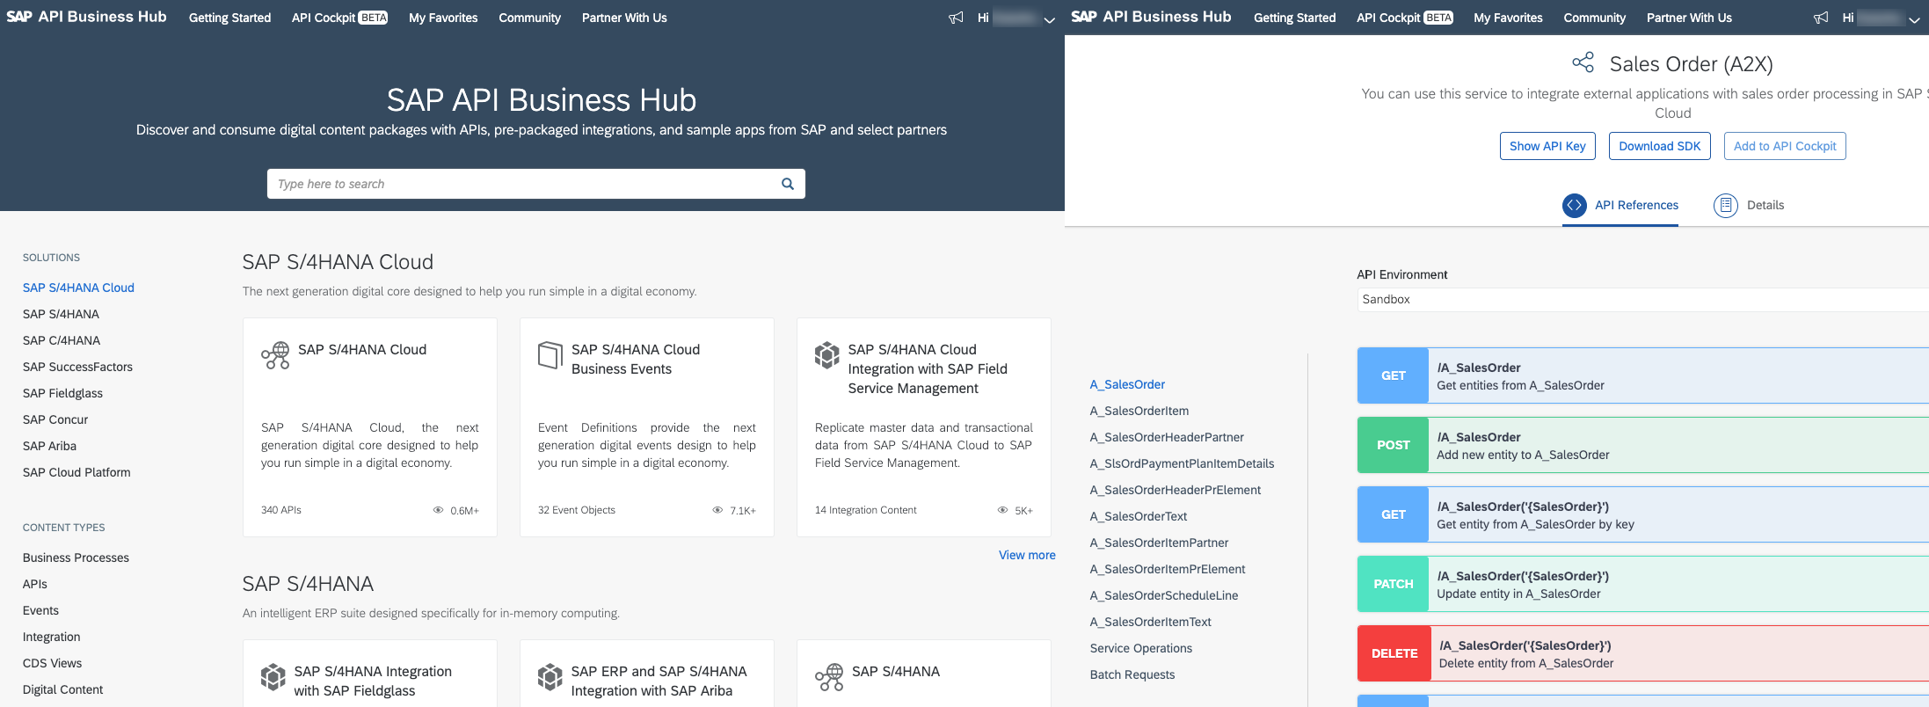Click the API References tab icon

click(1575, 205)
